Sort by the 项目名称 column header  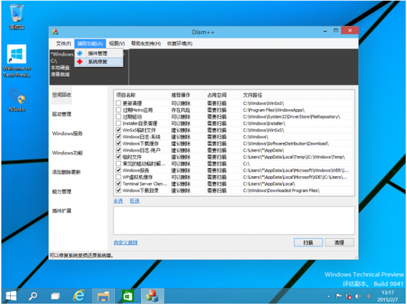coord(142,95)
